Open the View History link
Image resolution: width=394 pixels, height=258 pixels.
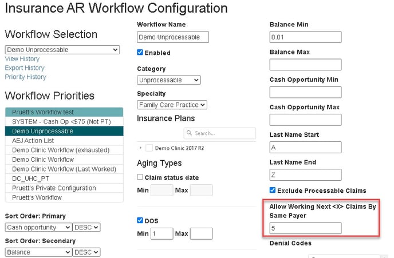click(22, 59)
